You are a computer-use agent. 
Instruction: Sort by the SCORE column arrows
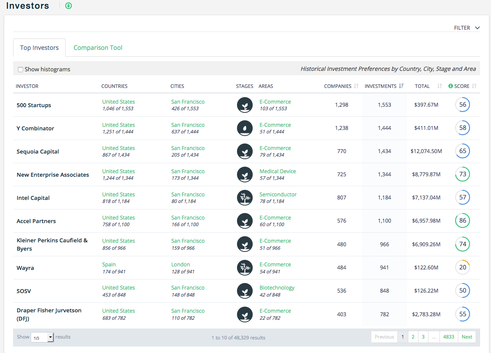pos(474,86)
